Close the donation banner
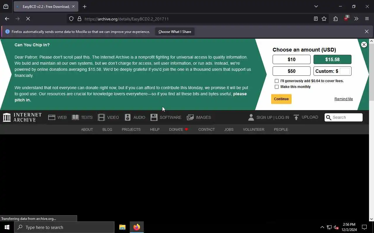 tap(364, 45)
